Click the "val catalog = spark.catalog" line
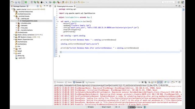The image size is (195, 109). [x=73, y=36]
